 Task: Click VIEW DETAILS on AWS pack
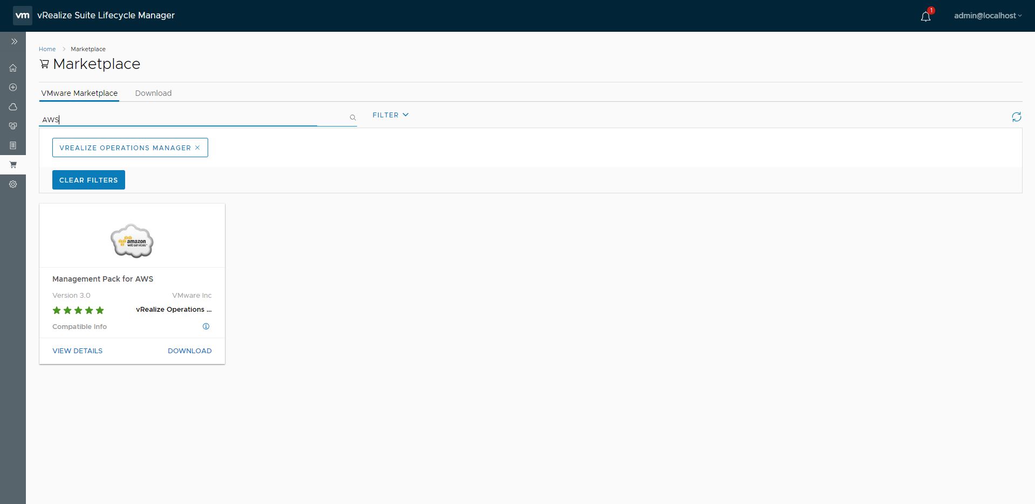coord(77,351)
